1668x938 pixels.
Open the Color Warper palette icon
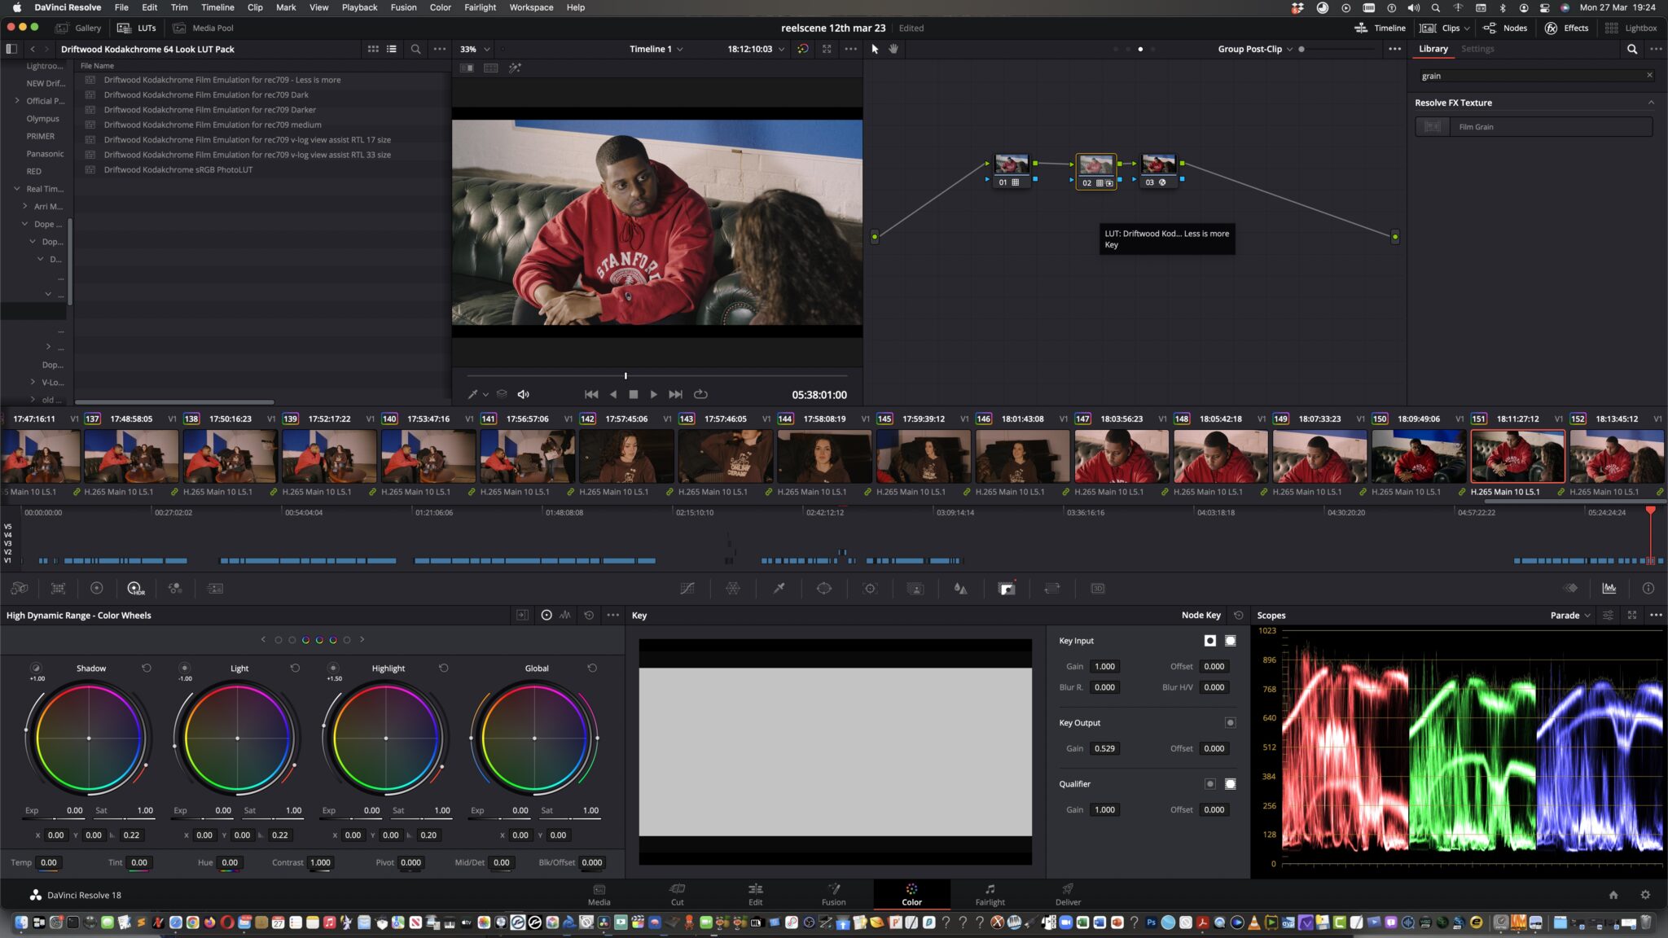pyautogui.click(x=734, y=588)
